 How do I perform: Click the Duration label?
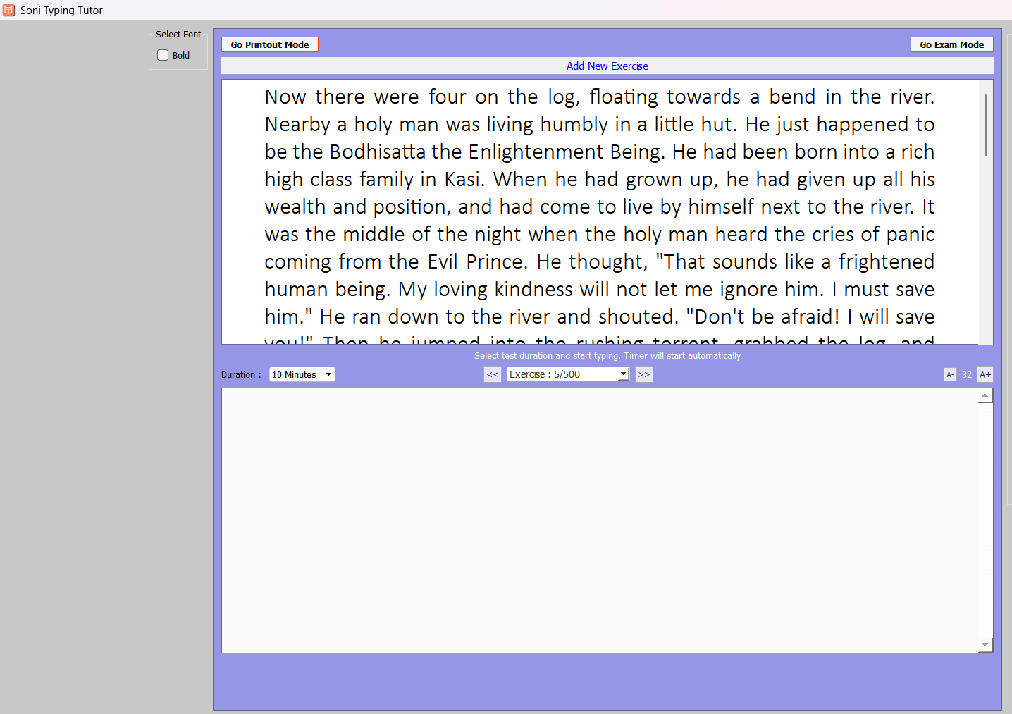241,374
